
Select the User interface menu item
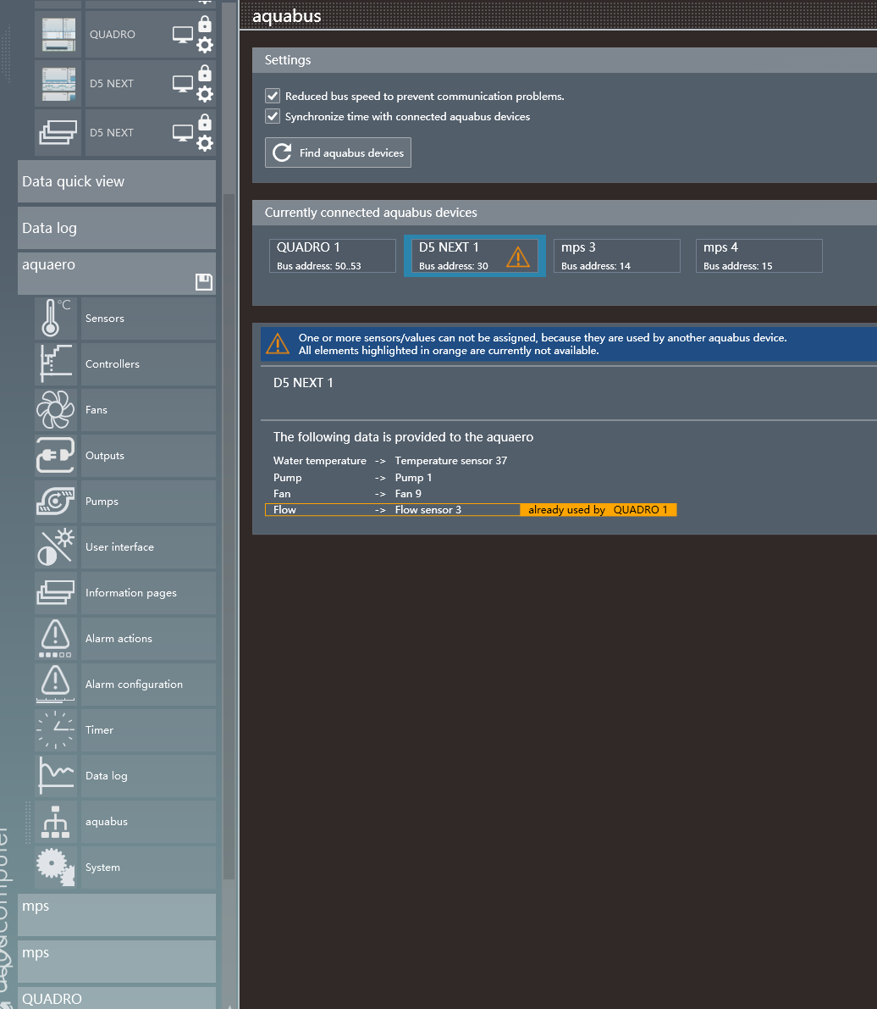pos(119,547)
